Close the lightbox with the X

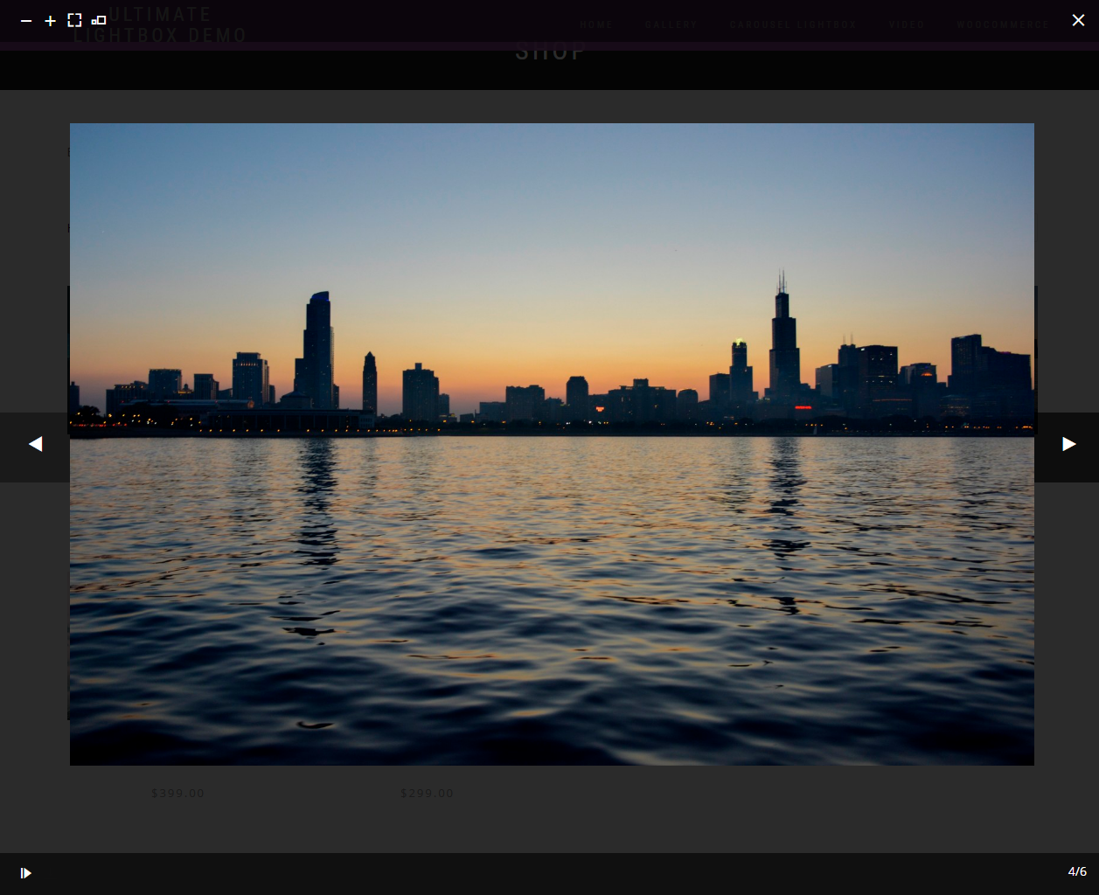[x=1078, y=20]
